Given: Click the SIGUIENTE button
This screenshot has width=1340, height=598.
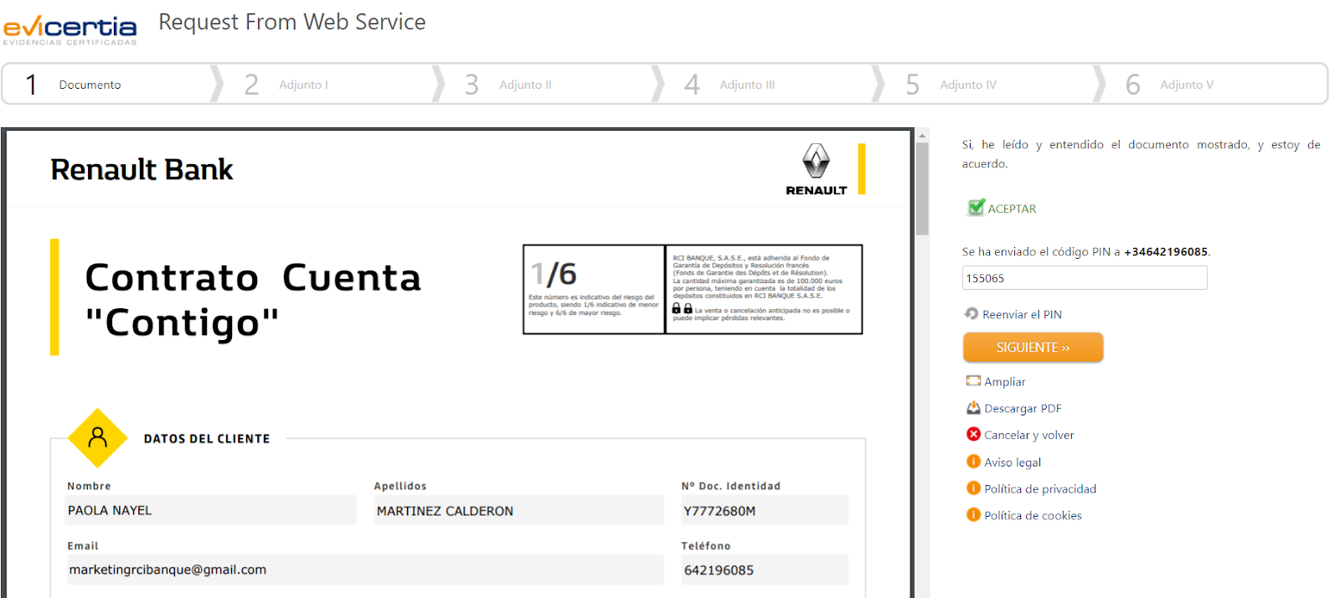Looking at the screenshot, I should 1033,347.
